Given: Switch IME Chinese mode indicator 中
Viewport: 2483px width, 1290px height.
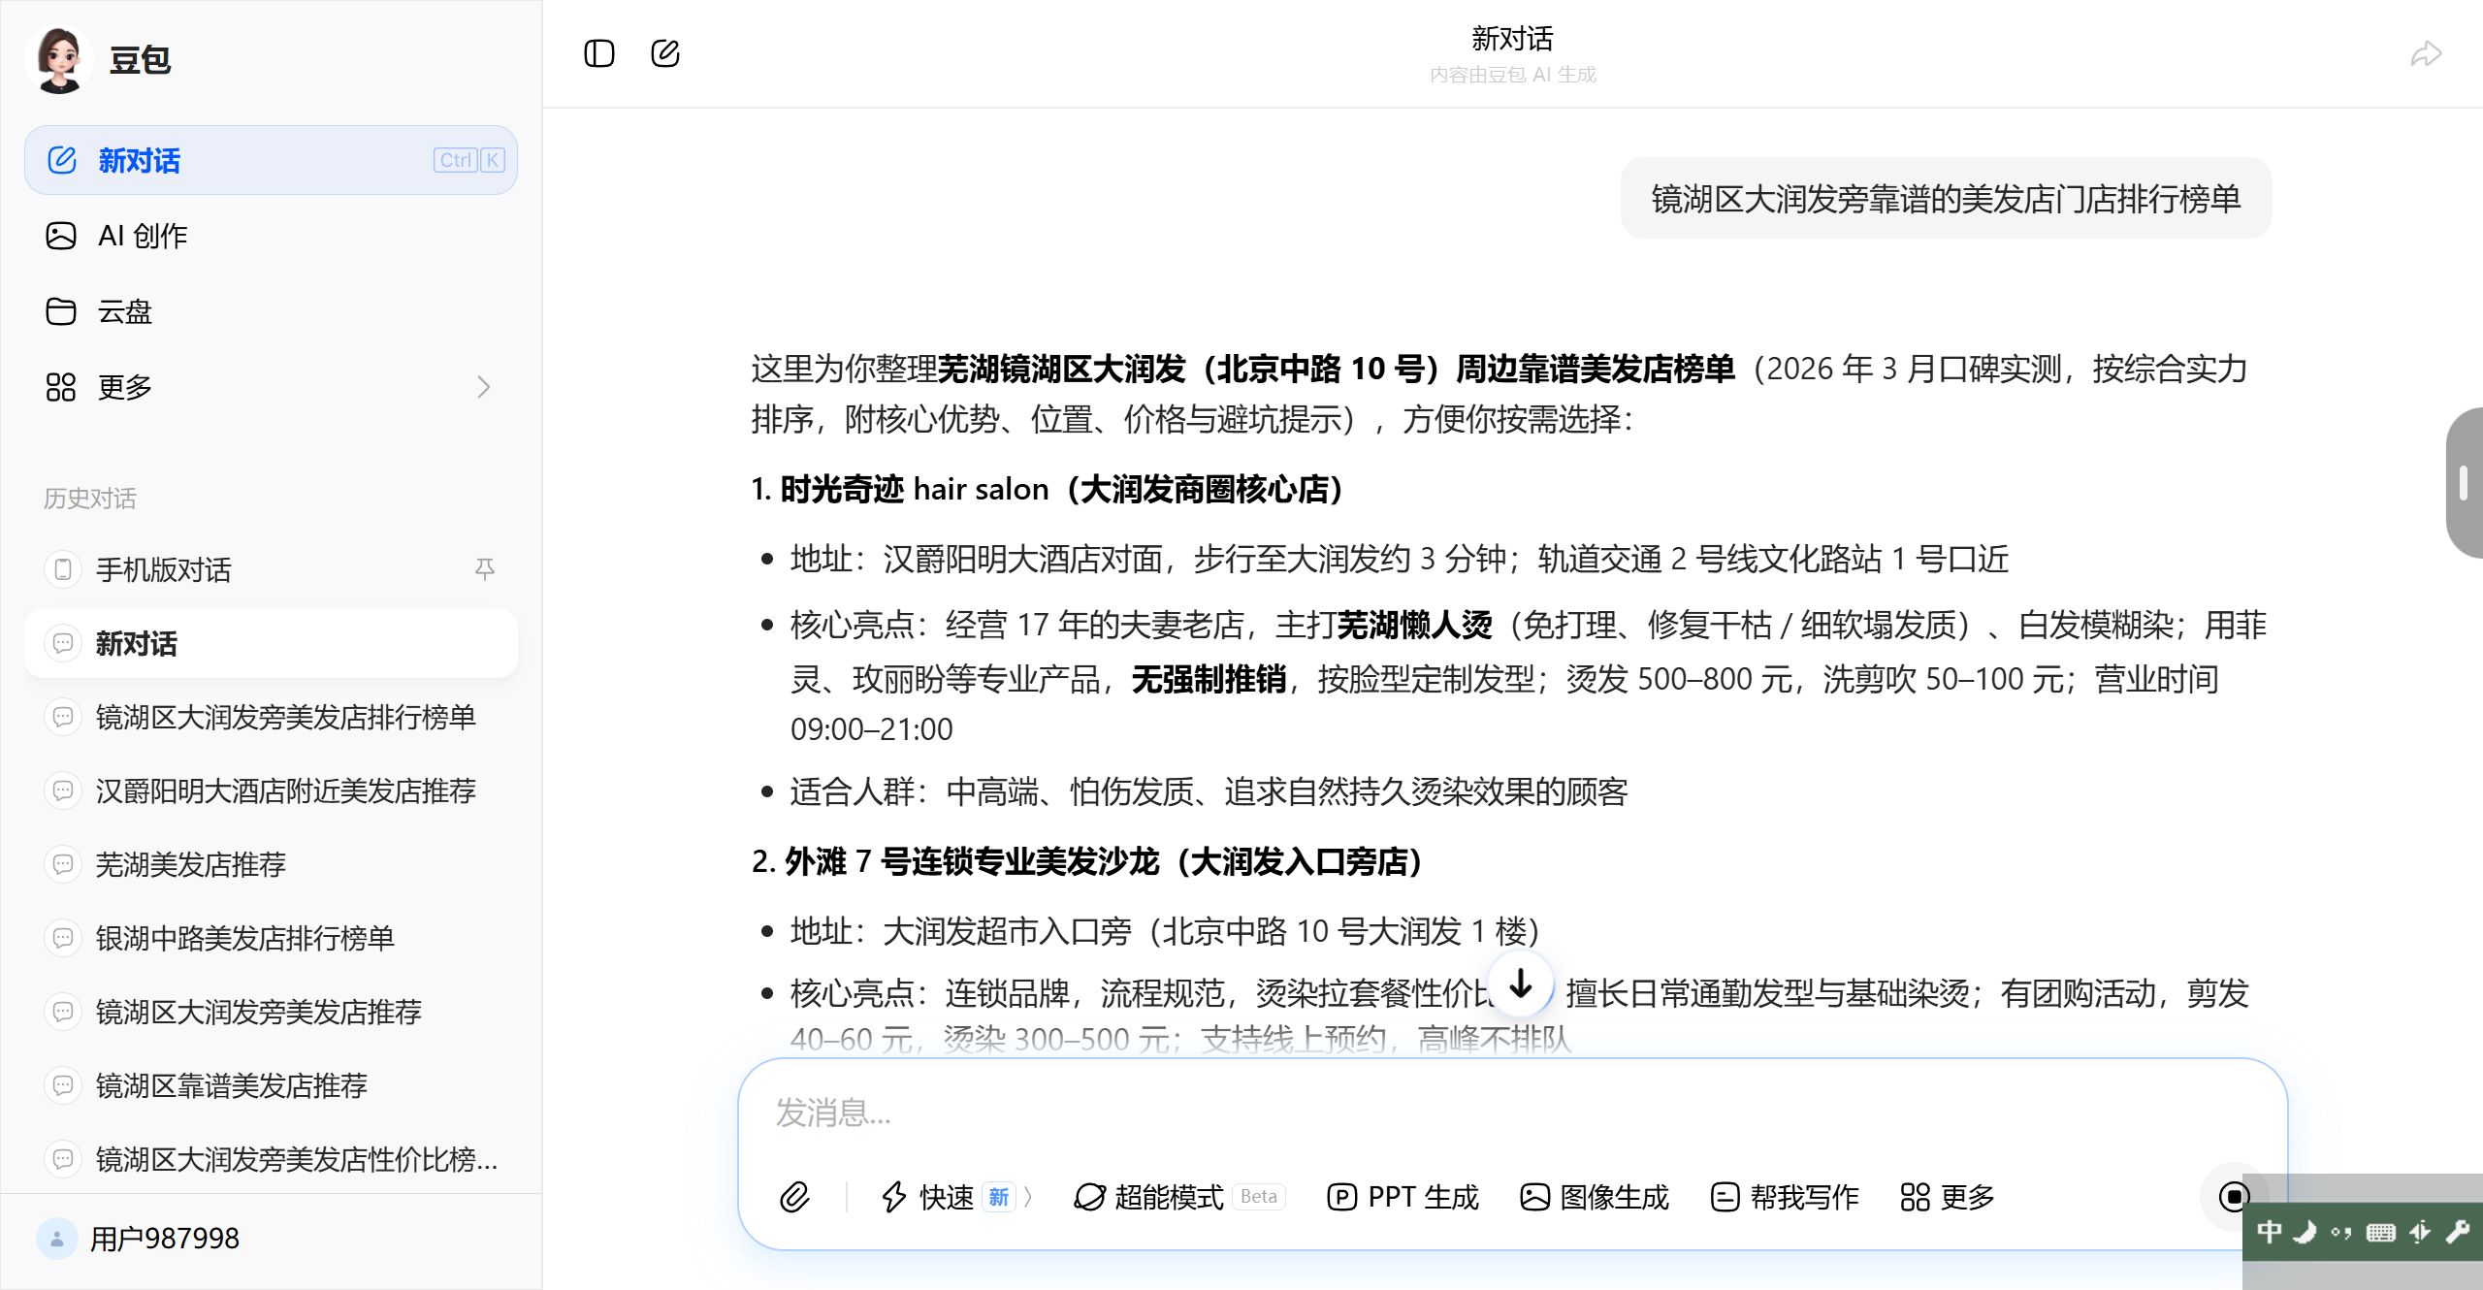Looking at the screenshot, I should (x=2270, y=1232).
